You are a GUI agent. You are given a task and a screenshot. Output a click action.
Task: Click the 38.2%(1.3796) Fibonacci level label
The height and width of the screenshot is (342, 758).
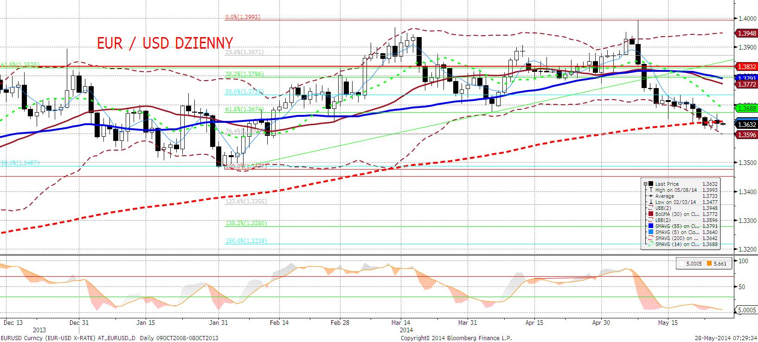click(244, 73)
